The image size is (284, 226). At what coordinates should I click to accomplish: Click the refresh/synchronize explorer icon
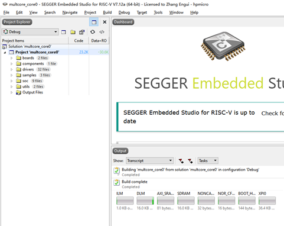(93, 32)
